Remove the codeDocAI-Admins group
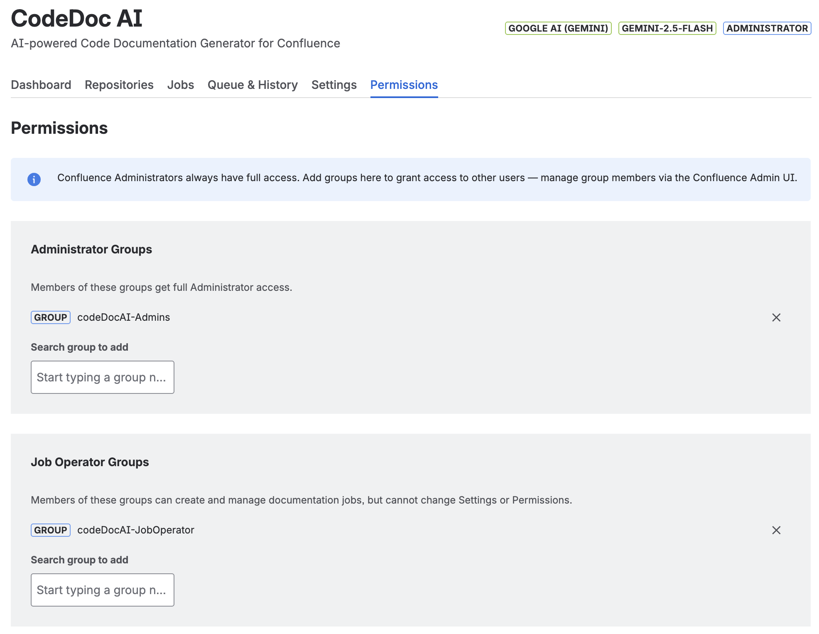The width and height of the screenshot is (819, 634). (x=777, y=317)
